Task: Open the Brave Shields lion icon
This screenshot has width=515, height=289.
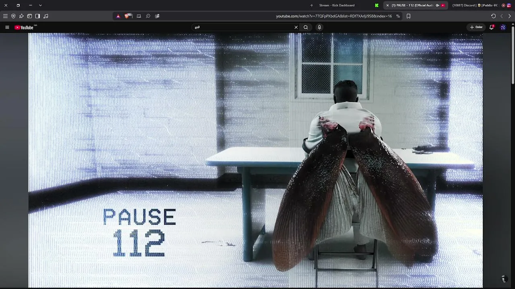Action: coord(128,16)
